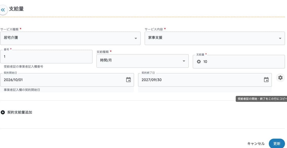The height and width of the screenshot is (148, 287).
Task: Open calendar picker for 契約開始日
Action: pyautogui.click(x=129, y=80)
